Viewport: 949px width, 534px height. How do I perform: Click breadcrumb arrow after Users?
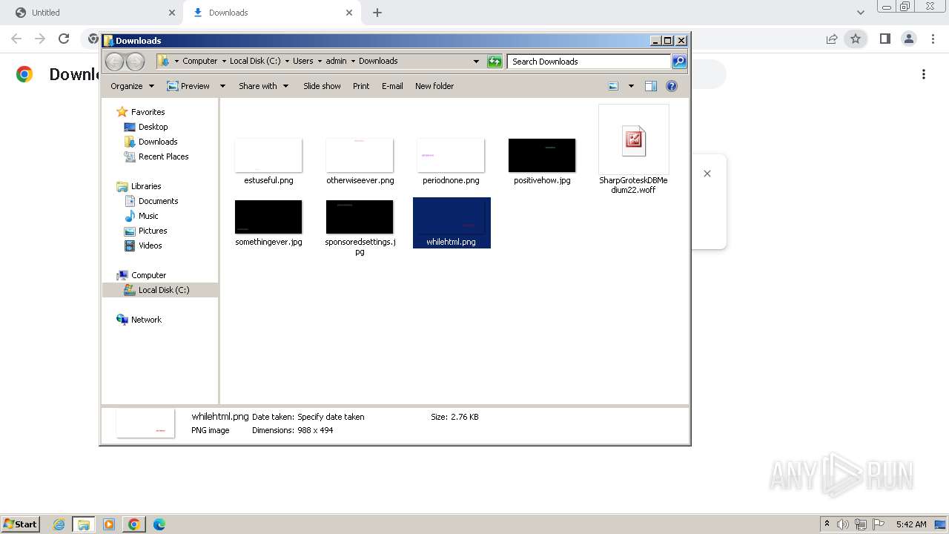320,62
